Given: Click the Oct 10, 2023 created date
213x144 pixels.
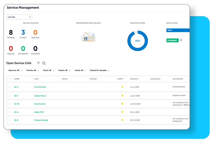Looking at the screenshot, I should point(135,120).
